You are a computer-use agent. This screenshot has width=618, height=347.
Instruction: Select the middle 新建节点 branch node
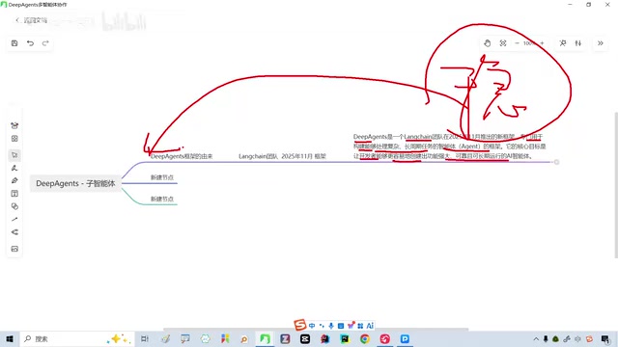click(161, 177)
